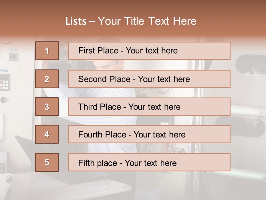266x200 pixels.
Task: Click the Fourth Place text bar
Action: pyautogui.click(x=149, y=134)
